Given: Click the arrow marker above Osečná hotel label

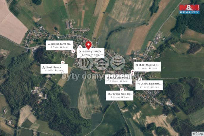Looking at the screenshot, I should (x=140, y=79).
